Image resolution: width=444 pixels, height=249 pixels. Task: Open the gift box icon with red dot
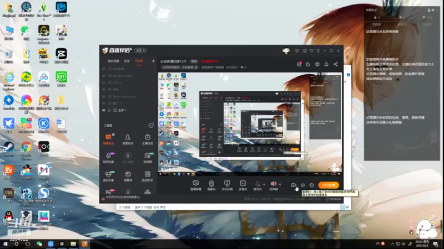[x=299, y=64]
